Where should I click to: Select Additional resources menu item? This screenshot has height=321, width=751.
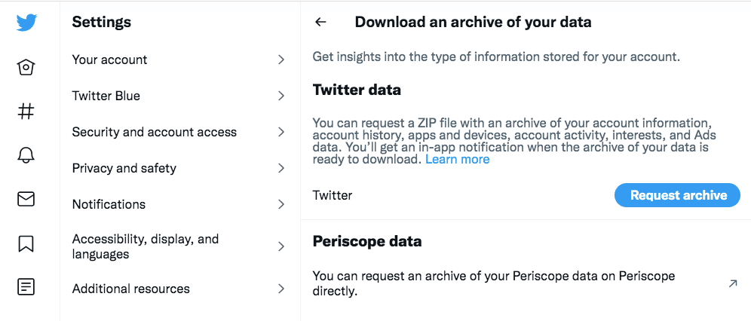coord(180,289)
